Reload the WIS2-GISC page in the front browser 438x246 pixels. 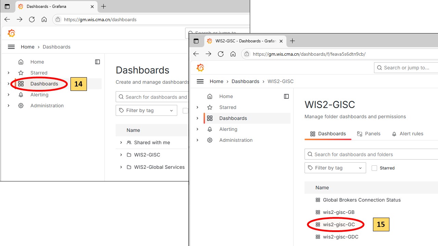tap(221, 54)
